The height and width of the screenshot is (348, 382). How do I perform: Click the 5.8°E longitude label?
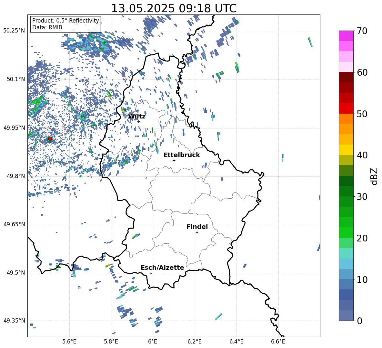[111, 342]
